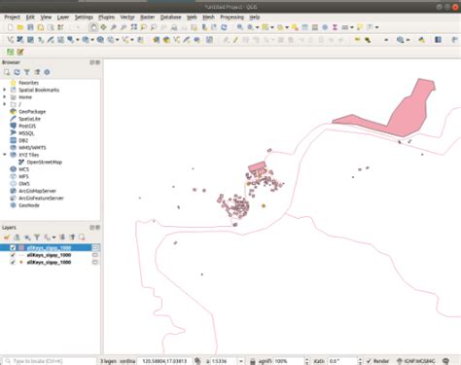Open the scale dropdown in status bar
The height and width of the screenshot is (365, 461).
[x=241, y=361]
